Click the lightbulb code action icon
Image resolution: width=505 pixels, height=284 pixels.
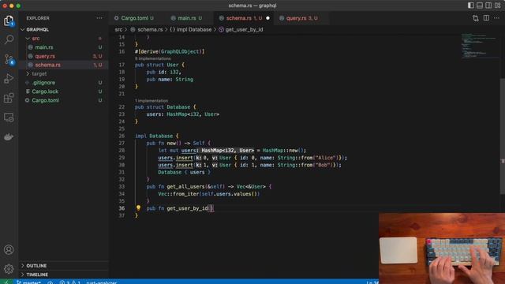tap(139, 208)
